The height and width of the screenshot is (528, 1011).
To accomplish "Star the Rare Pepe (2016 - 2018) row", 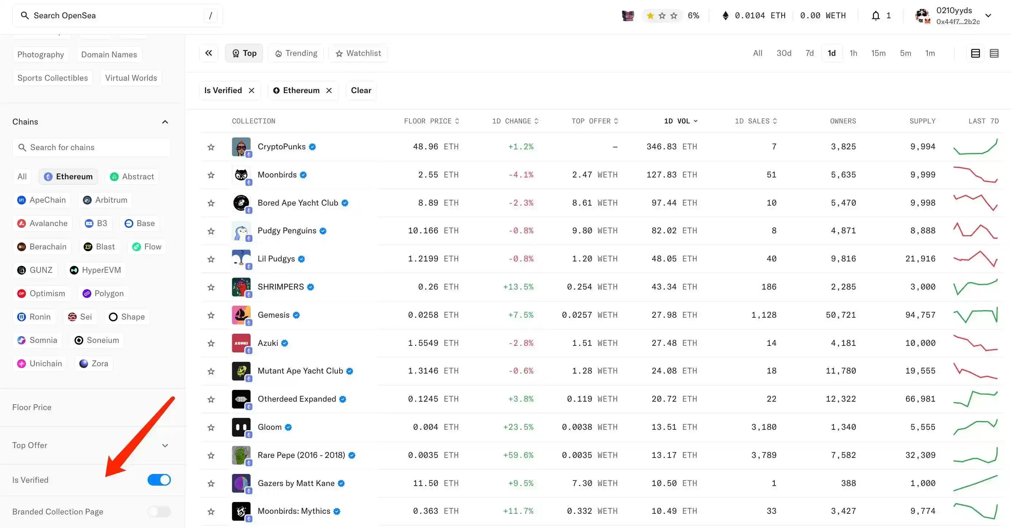I will (211, 455).
